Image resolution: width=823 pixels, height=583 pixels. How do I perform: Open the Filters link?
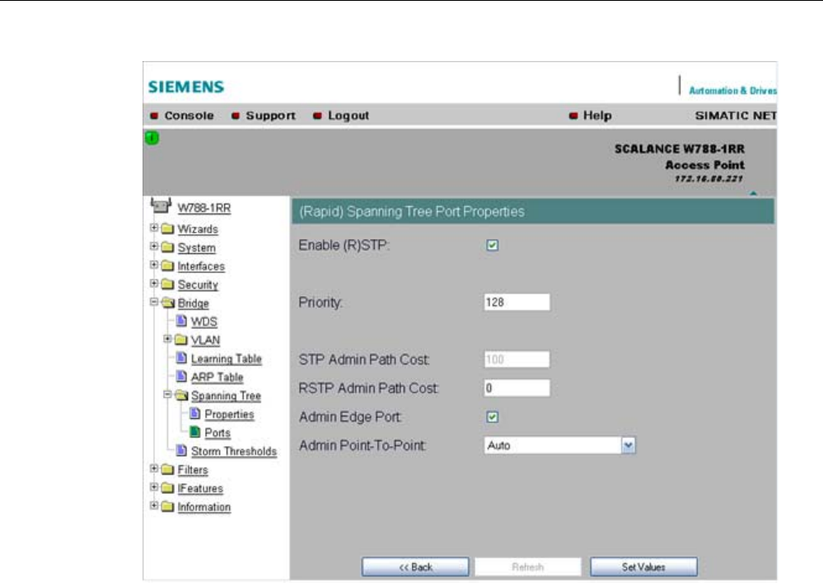192,469
